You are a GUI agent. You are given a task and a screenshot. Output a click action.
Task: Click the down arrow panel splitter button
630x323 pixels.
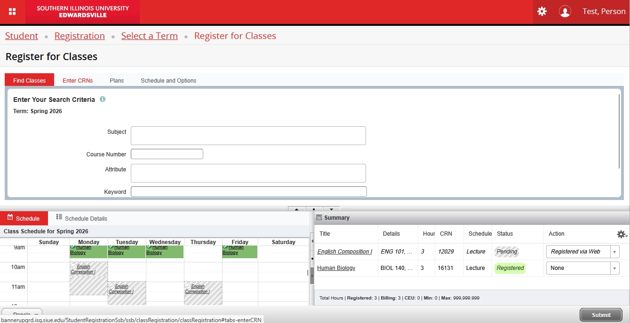pos(331,209)
